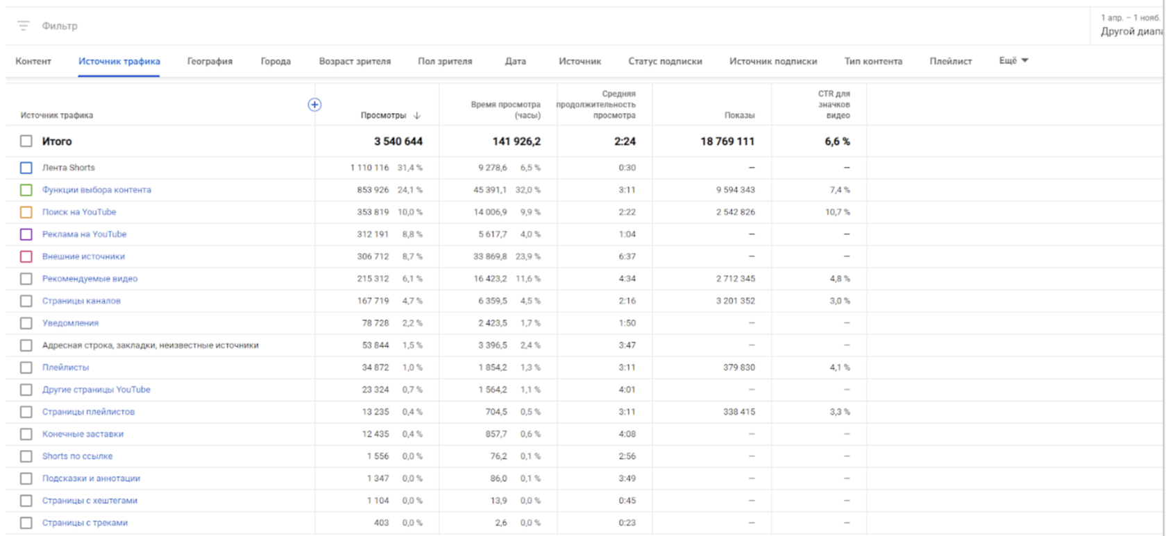This screenshot has width=1166, height=536.
Task: Add a metric with the plus icon
Action: click(x=314, y=105)
